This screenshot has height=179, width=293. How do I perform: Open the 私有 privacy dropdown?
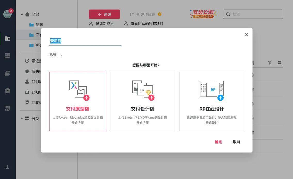(x=55, y=55)
